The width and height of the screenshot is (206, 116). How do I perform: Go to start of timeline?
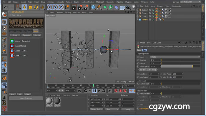[79, 91]
